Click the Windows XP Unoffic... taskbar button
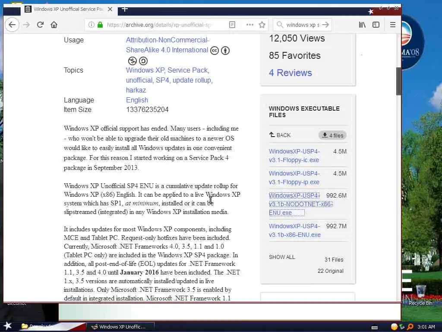The image size is (442, 332). point(120,327)
